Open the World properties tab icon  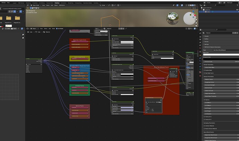200,48
